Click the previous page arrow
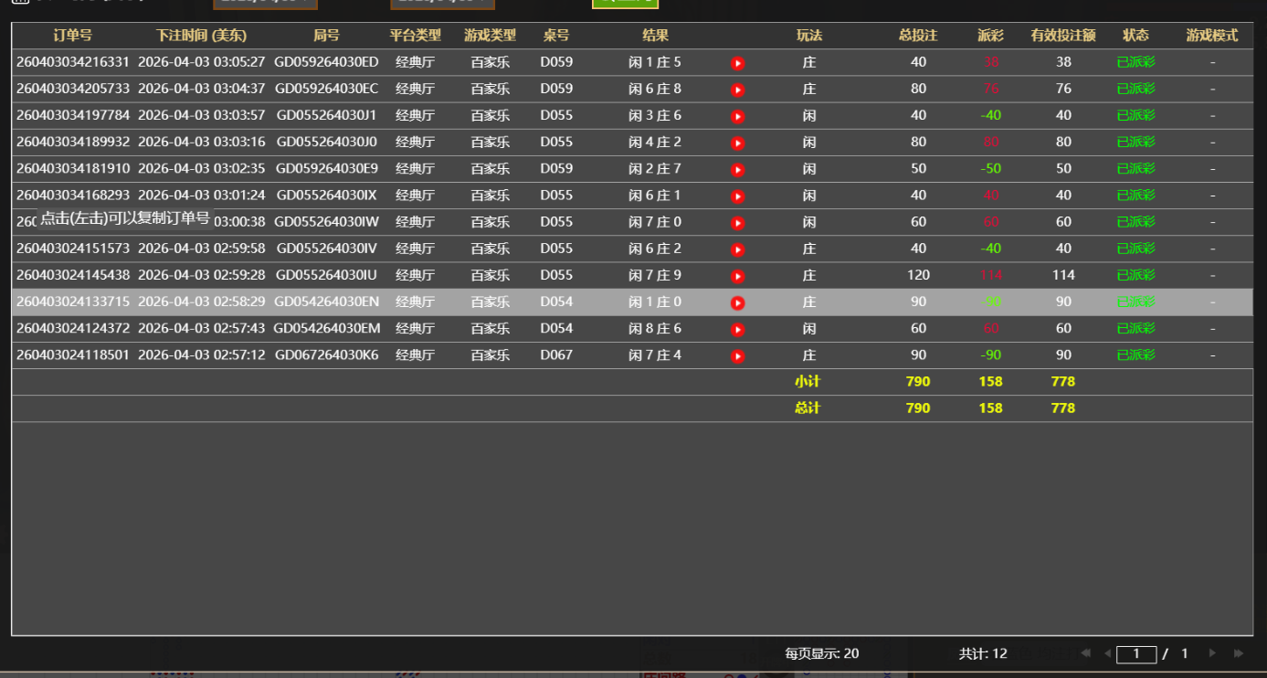 pos(1107,653)
